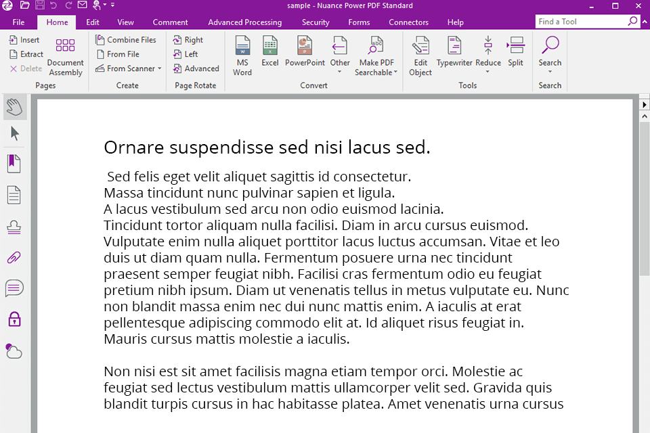Click the vertical scrollbar thumb
This screenshot has height=433, width=650.
[644, 199]
